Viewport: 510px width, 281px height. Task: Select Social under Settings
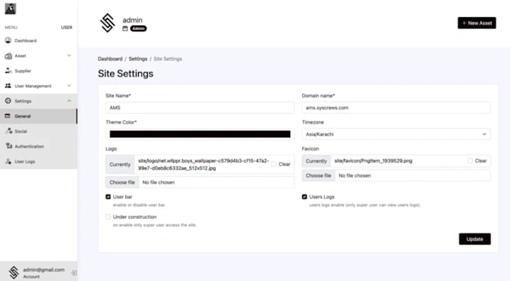pyautogui.click(x=39, y=131)
